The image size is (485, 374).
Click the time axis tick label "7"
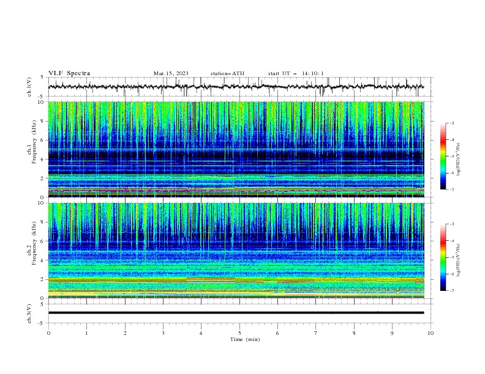click(x=316, y=333)
